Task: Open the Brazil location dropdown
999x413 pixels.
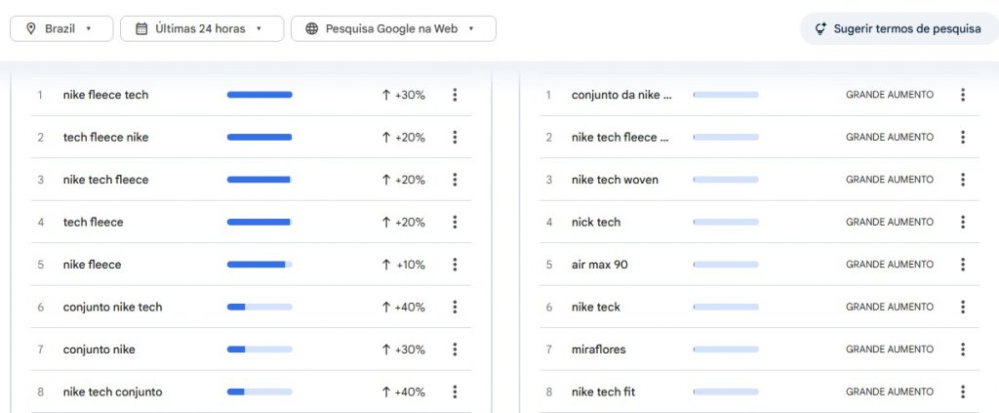Action: click(x=61, y=28)
